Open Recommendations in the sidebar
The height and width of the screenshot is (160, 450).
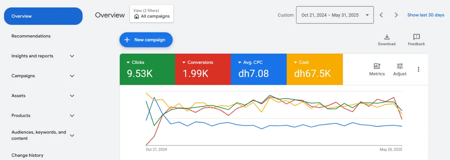[x=31, y=36]
